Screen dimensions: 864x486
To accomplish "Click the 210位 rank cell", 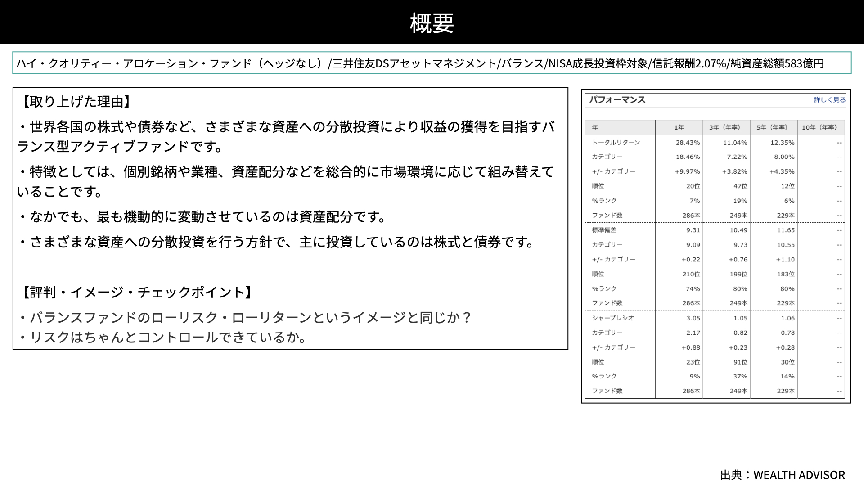I will [x=691, y=274].
